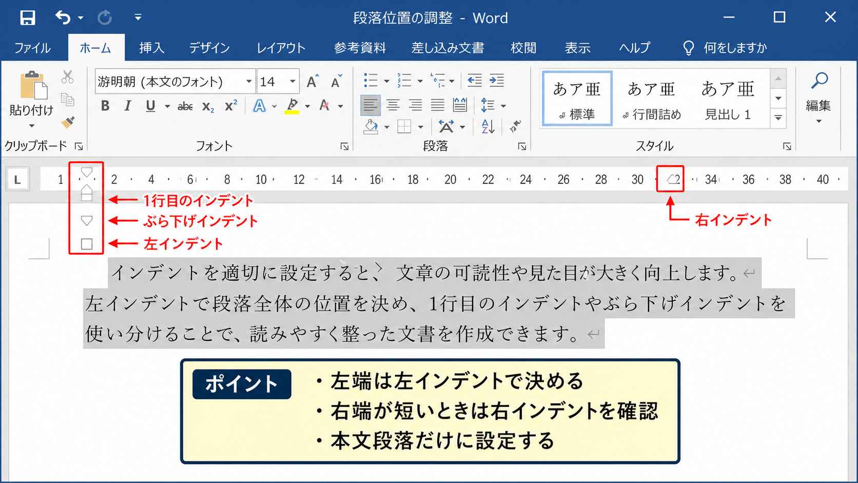This screenshot has height=483, width=858.
Task: Customize the Quick Access Toolbar
Action: coord(138,17)
